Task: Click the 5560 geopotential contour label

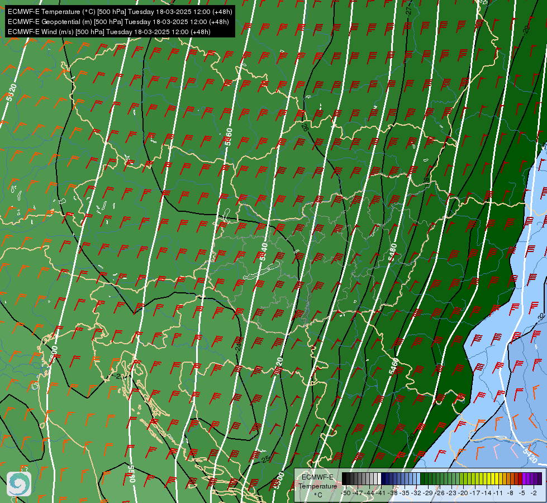Action: [228, 137]
